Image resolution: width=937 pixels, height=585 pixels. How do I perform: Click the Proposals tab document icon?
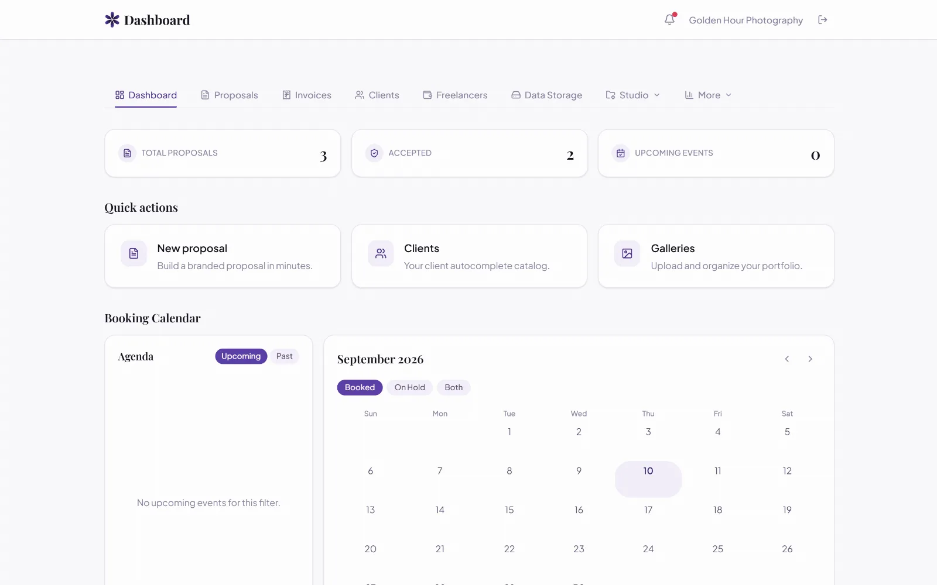205,95
